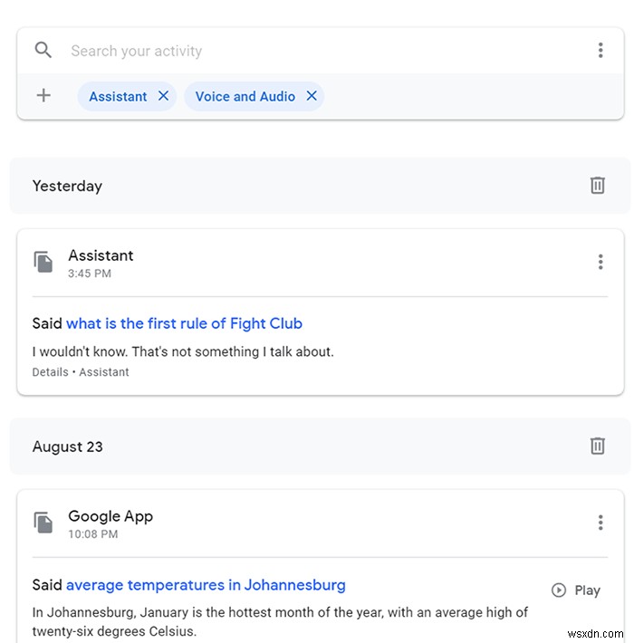Screen dimensions: 634x643
Task: Click the Google App card title
Action: point(110,516)
